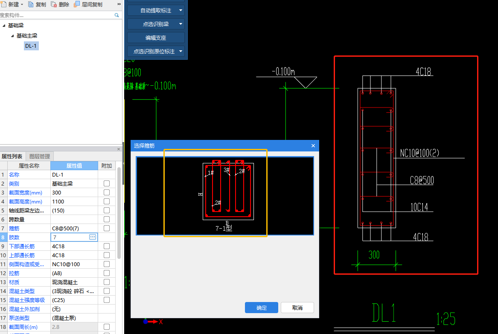Toggle the 附加 checkbox for 截面宽度(mm)
The image size is (498, 334).
pyautogui.click(x=107, y=192)
